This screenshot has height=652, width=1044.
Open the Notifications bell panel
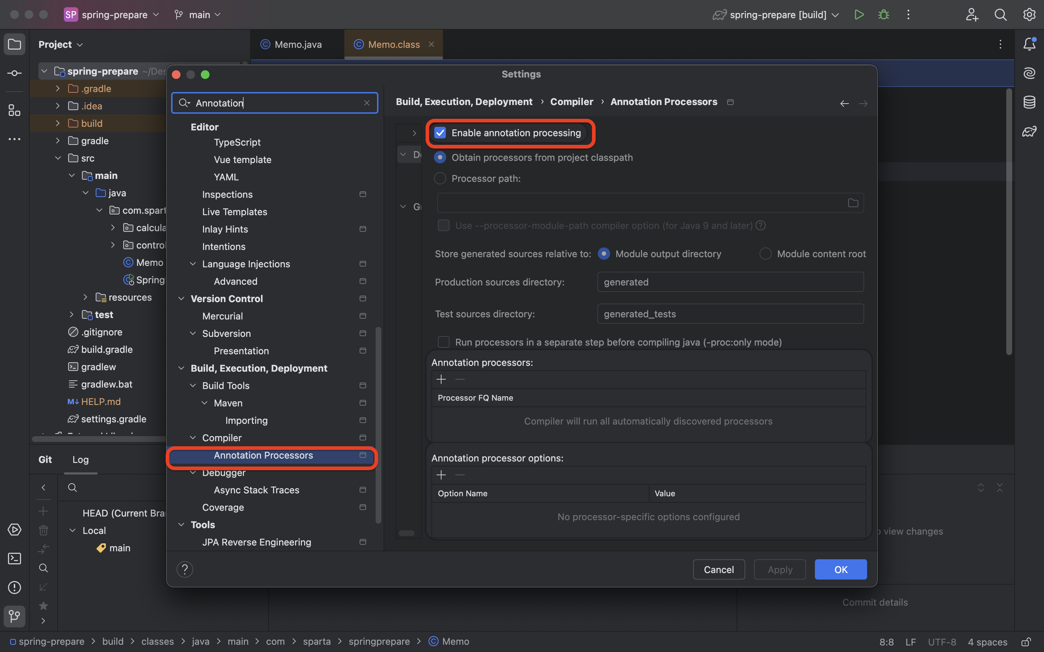1029,44
